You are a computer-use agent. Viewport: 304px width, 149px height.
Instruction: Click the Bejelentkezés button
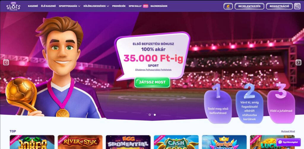[249, 6]
